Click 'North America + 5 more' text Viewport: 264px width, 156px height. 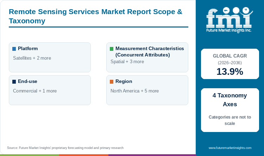click(x=134, y=91)
